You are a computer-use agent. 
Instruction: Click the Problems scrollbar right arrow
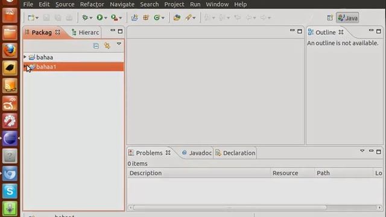(379, 207)
